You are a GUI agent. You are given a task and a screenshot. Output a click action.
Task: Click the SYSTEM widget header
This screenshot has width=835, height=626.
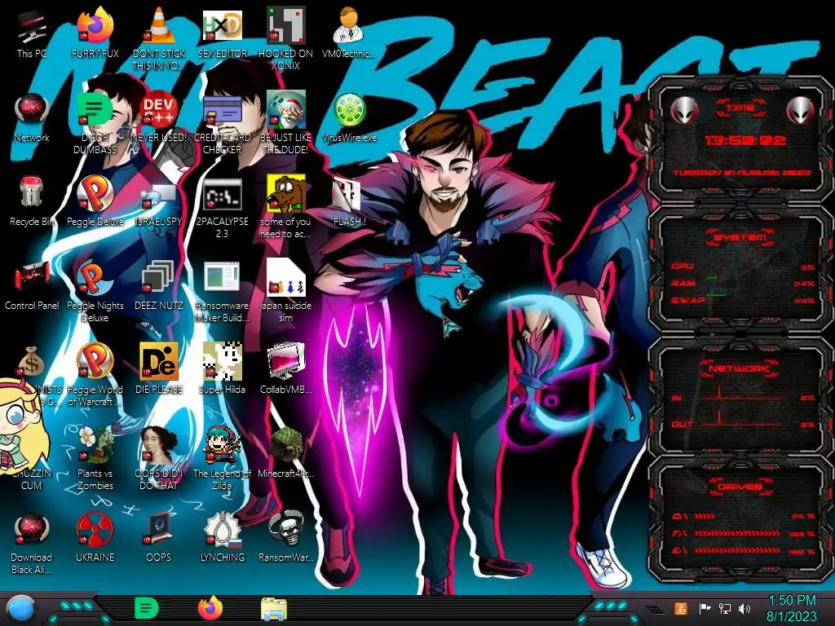point(740,237)
